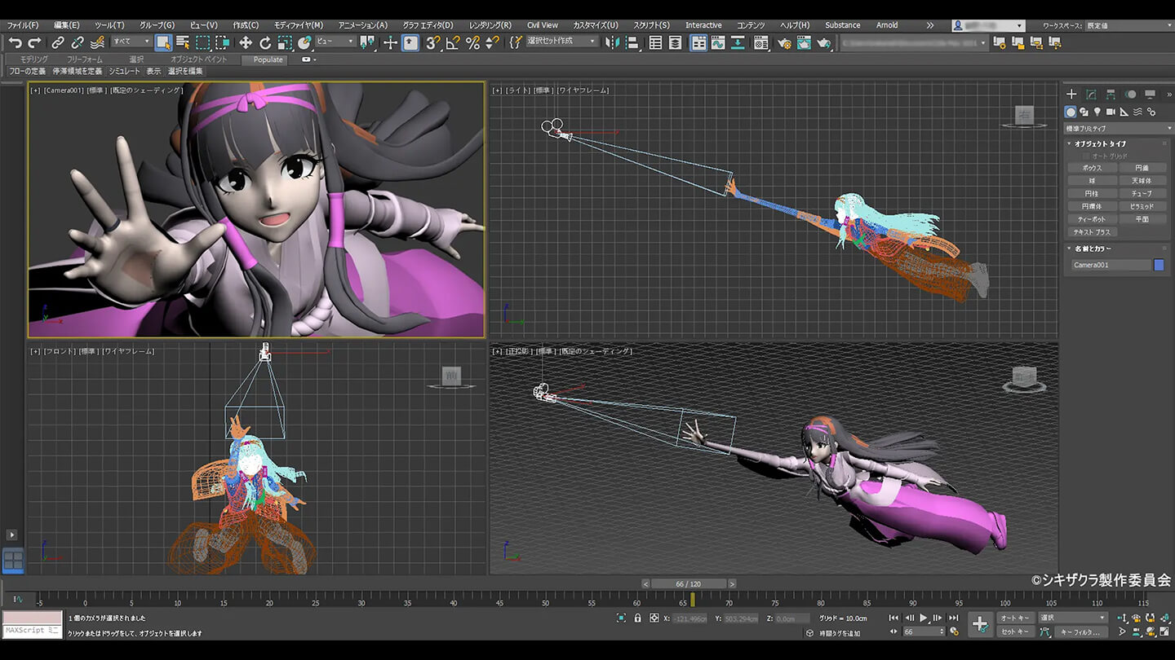Click the Render Production teapot icon
Viewport: 1175px width, 660px height.
pos(824,42)
